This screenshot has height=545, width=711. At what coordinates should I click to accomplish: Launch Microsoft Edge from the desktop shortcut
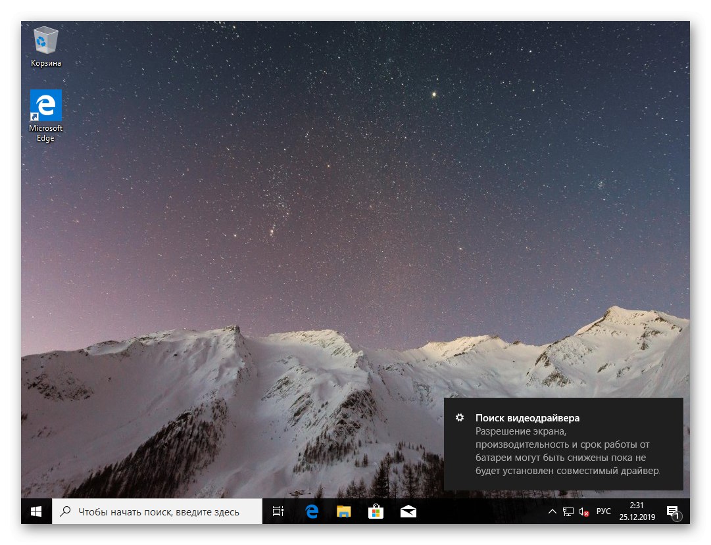click(45, 105)
